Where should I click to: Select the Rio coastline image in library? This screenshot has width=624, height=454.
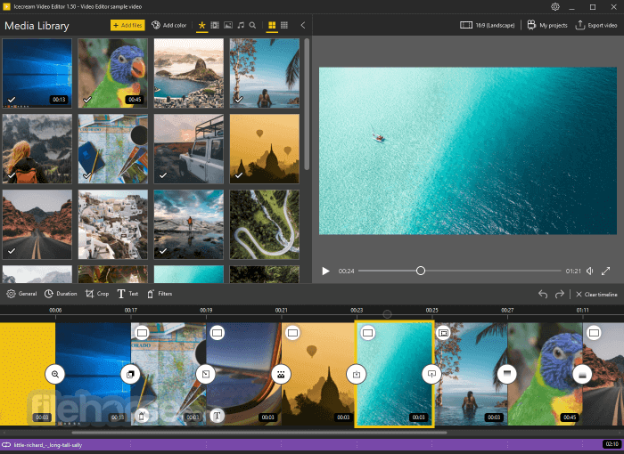pyautogui.click(x=189, y=73)
